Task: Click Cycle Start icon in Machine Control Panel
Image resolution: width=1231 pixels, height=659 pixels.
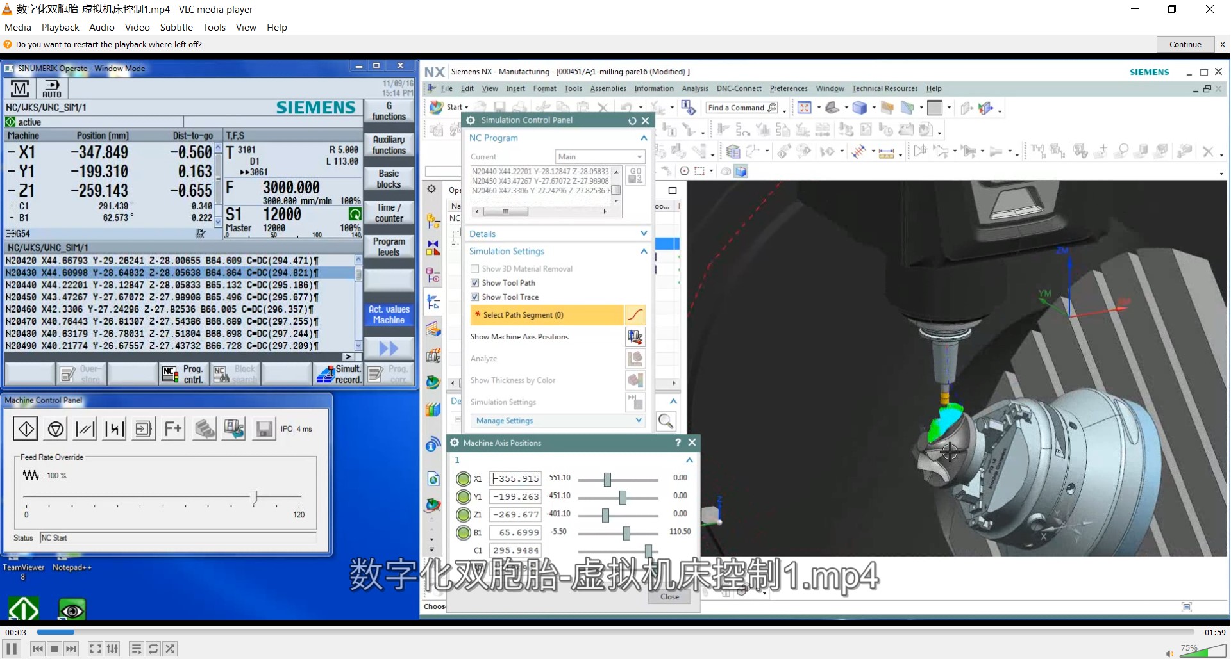Action: point(26,428)
